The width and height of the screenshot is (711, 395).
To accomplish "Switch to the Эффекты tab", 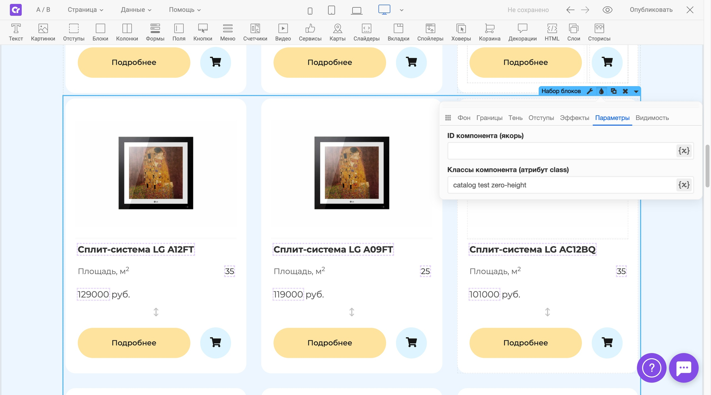I will [574, 118].
